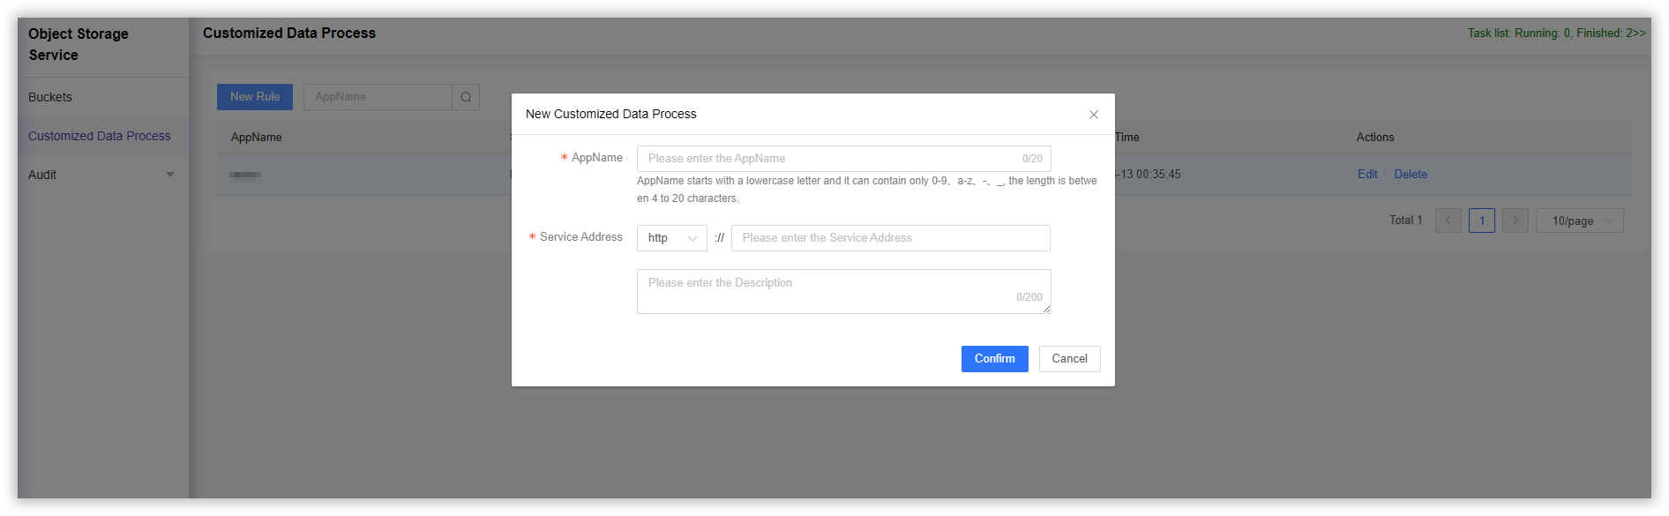Expand the Audit sidebar menu
This screenshot has height=516, width=1669.
click(x=101, y=175)
